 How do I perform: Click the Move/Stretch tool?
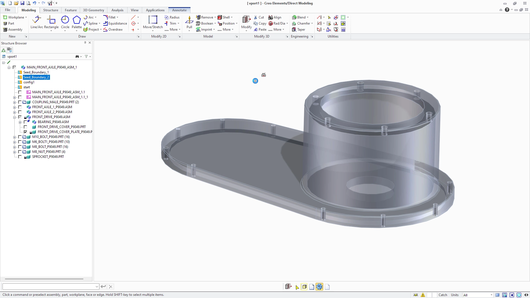pyautogui.click(x=153, y=22)
